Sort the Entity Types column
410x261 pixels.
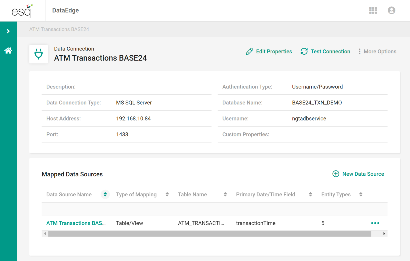click(361, 194)
